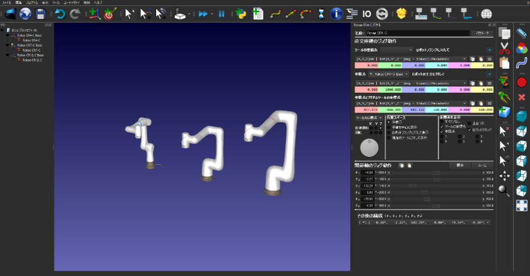This screenshot has width=530, height=276.
Task: Open the ファイル menu
Action: (5, 2)
